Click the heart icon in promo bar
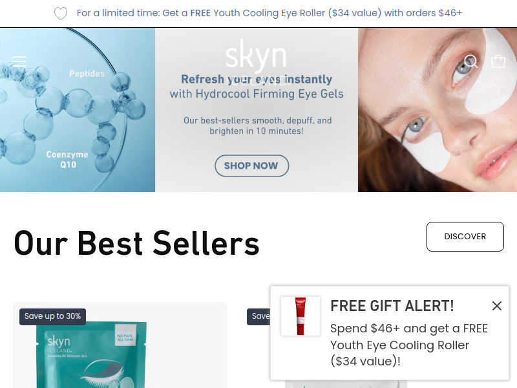517x388 pixels. (x=61, y=13)
